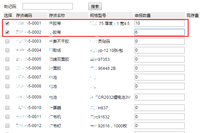Click the 规格型号 column header
This screenshot has height=133, width=200.
(98, 16)
